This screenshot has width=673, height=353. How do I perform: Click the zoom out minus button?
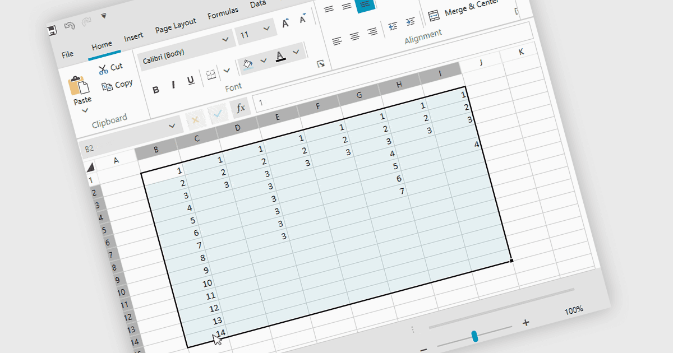click(424, 350)
